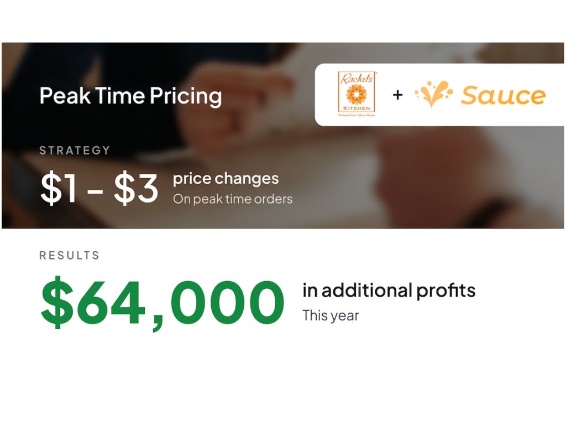This screenshot has width=566, height=425.
Task: Open the Sauce wordmark link
Action: tap(503, 95)
